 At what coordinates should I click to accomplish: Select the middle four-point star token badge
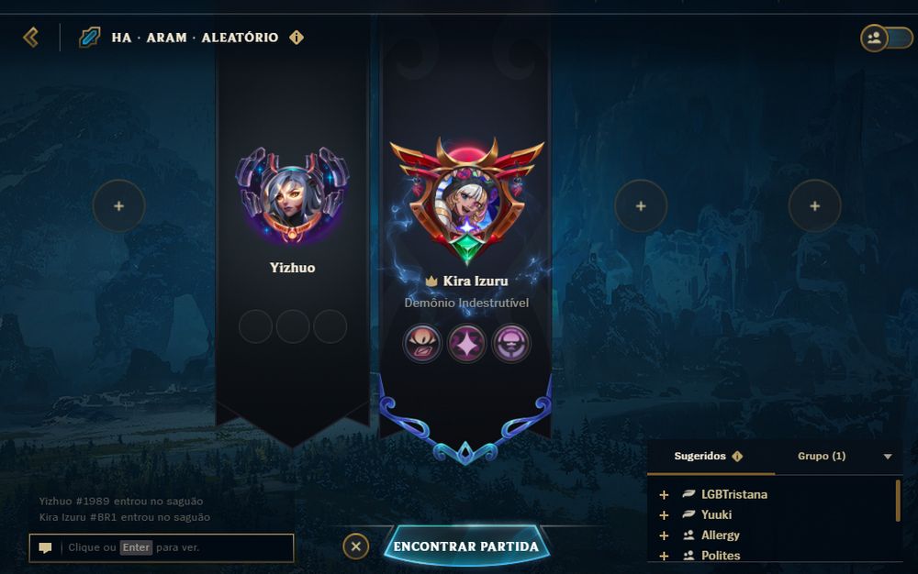pyautogui.click(x=466, y=344)
